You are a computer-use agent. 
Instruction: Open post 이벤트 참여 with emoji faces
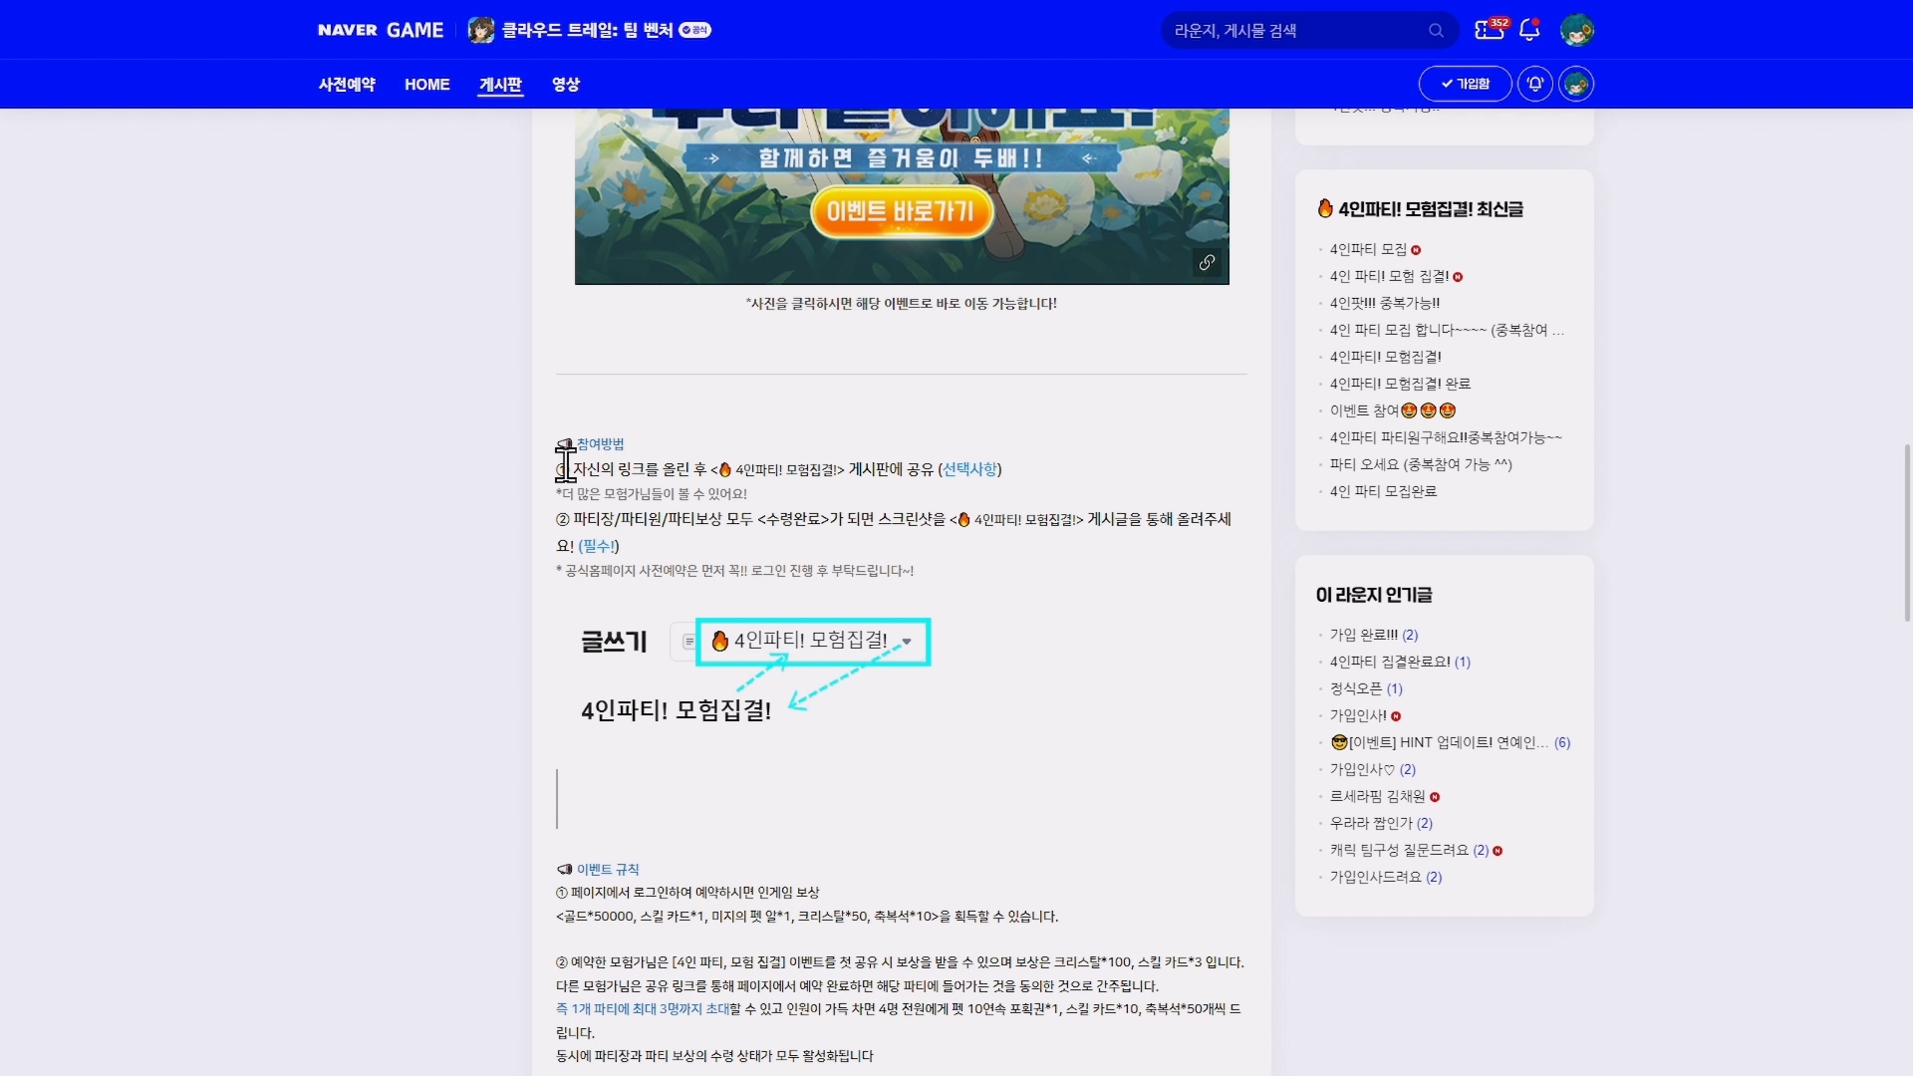click(x=1393, y=410)
